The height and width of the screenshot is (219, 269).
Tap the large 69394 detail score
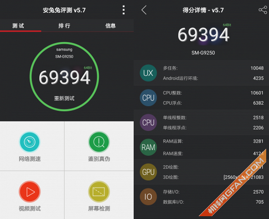(203, 35)
